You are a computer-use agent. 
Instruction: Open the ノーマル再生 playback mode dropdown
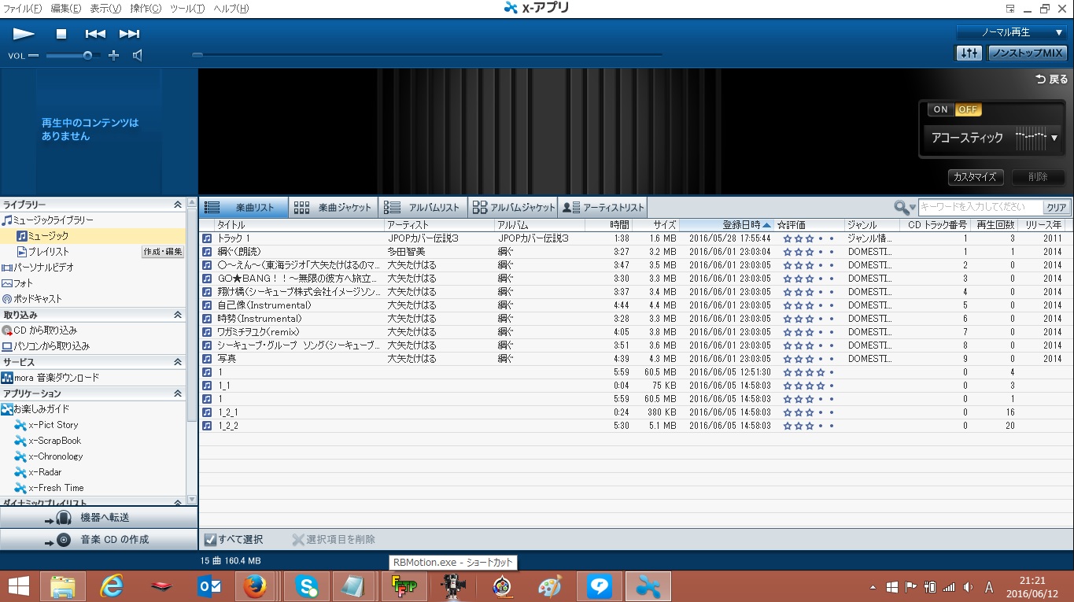tap(1011, 32)
